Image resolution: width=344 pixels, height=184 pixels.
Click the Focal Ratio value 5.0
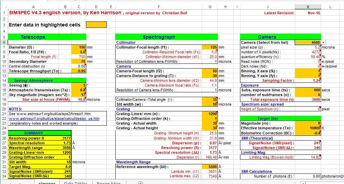[x=78, y=52]
